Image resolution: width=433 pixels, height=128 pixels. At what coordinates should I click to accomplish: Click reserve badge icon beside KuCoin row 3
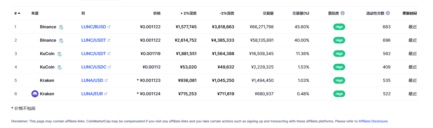pyautogui.click(x=59, y=54)
